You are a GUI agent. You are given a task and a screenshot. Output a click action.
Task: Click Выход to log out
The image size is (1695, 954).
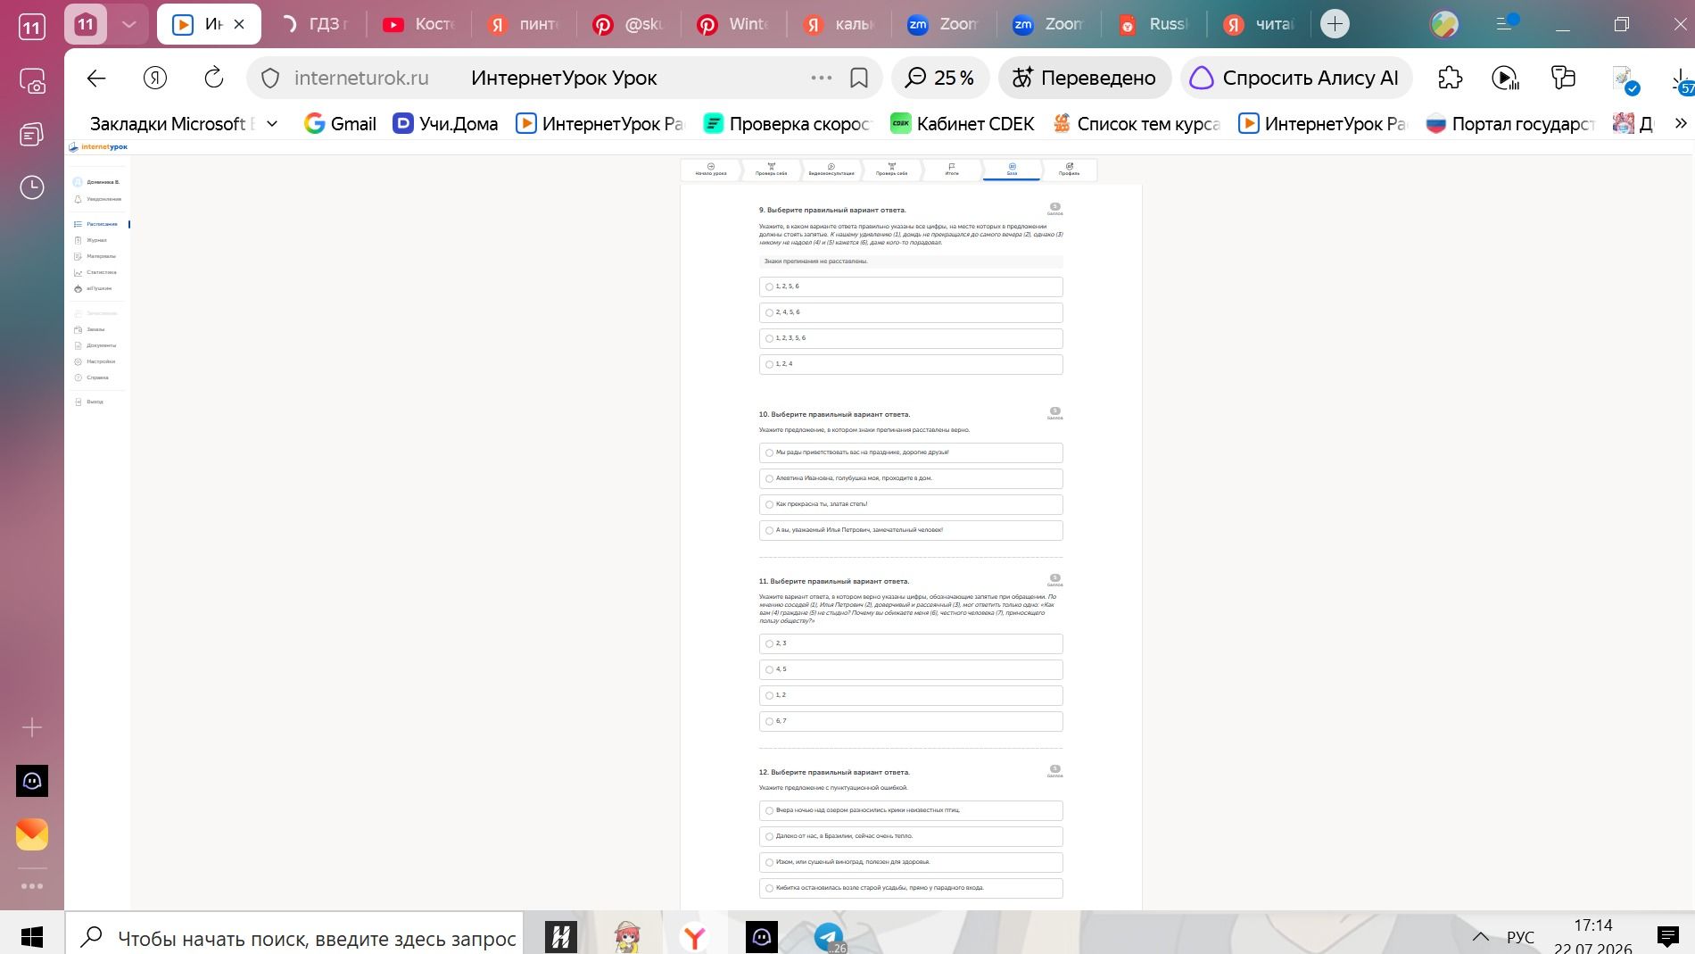point(89,402)
